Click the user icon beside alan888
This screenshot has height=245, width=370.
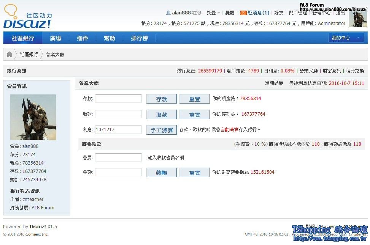pyautogui.click(x=168, y=13)
